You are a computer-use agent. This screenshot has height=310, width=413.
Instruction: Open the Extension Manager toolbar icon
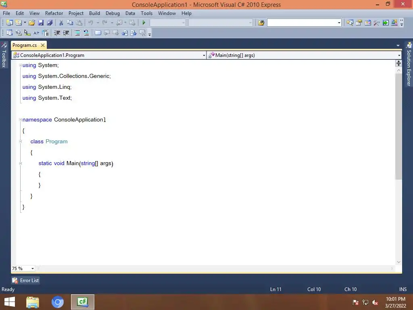click(394, 23)
